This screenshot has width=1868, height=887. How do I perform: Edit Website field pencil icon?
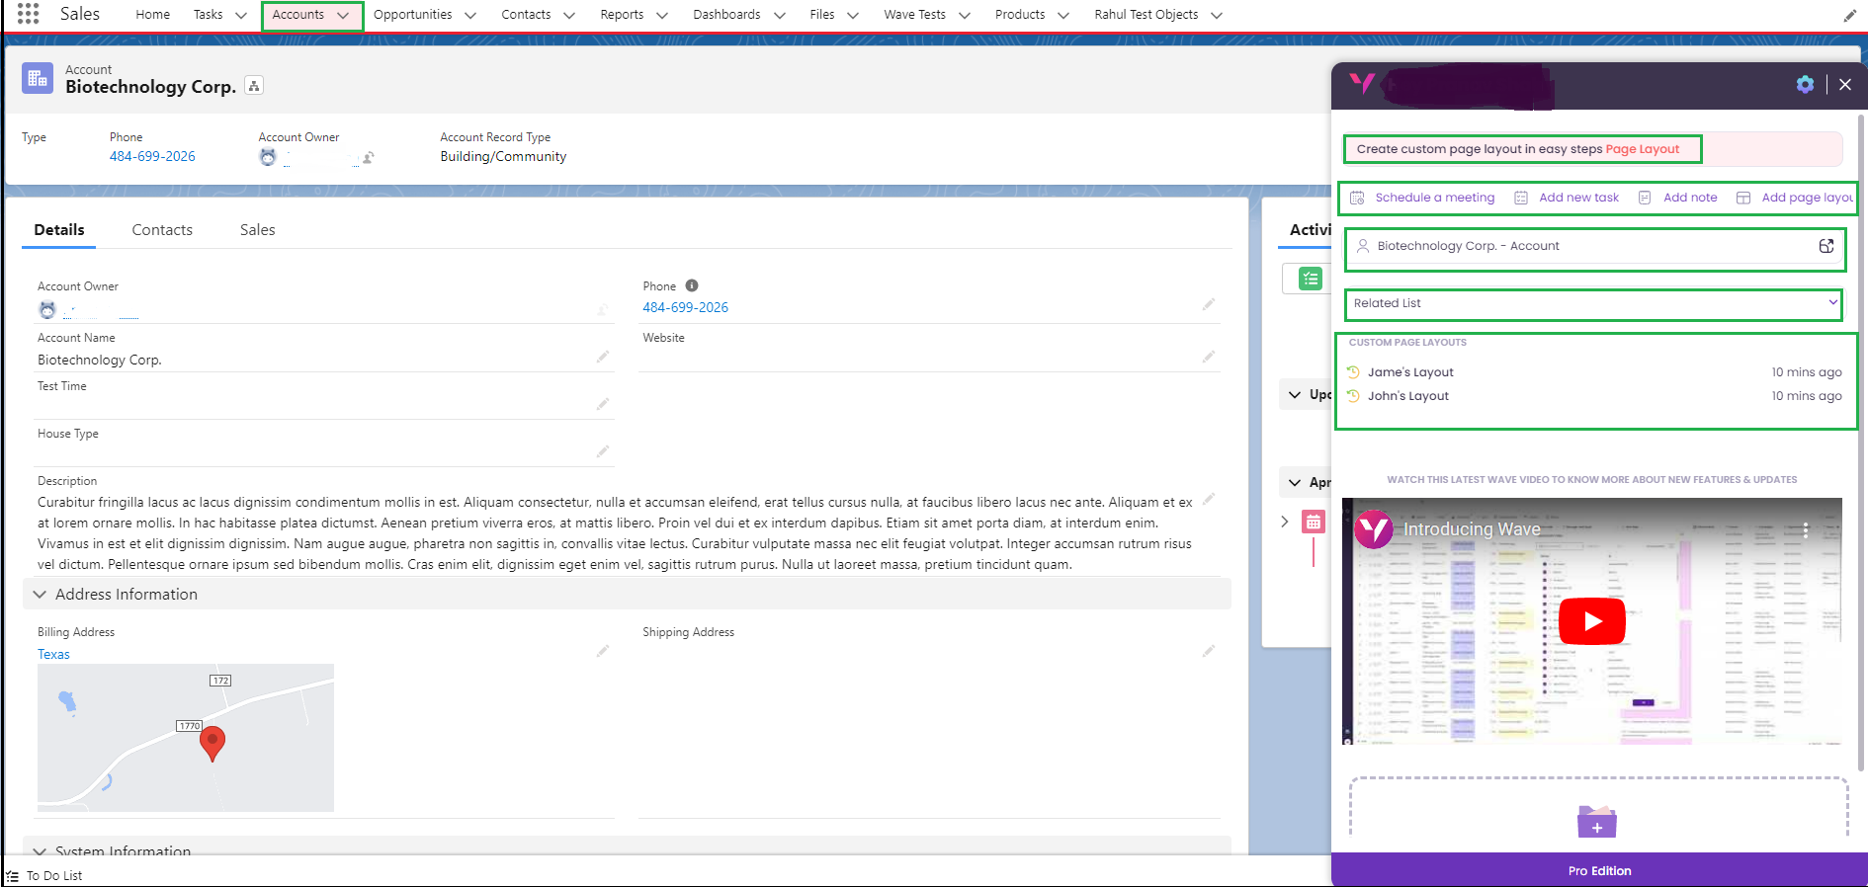click(1209, 357)
